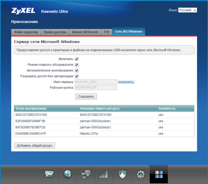Image resolution: width=208 pixels, height=184 pixels.
Task: Open the Язык language dropdown
Action: point(187,10)
